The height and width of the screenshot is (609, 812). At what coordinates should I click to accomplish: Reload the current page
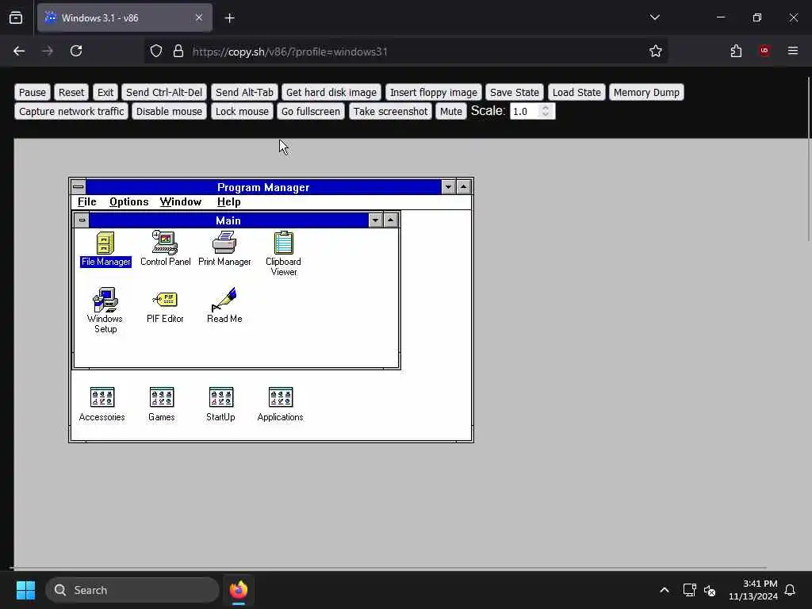click(76, 51)
